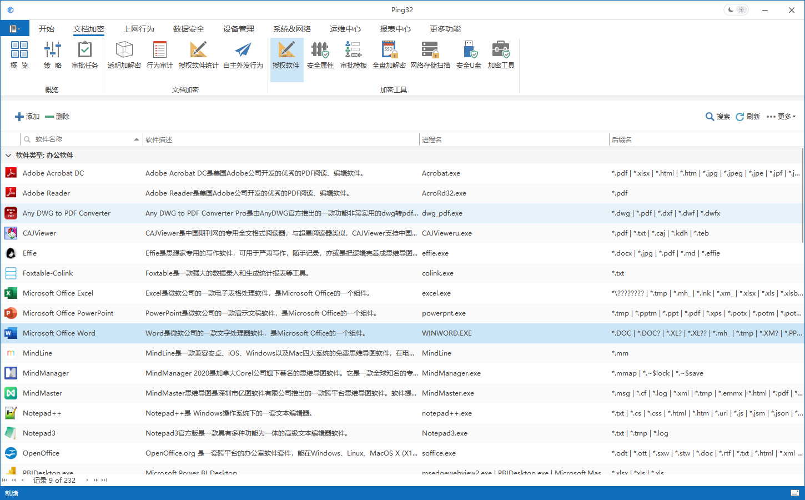Switch to the 设备管理 tab

(x=239, y=29)
